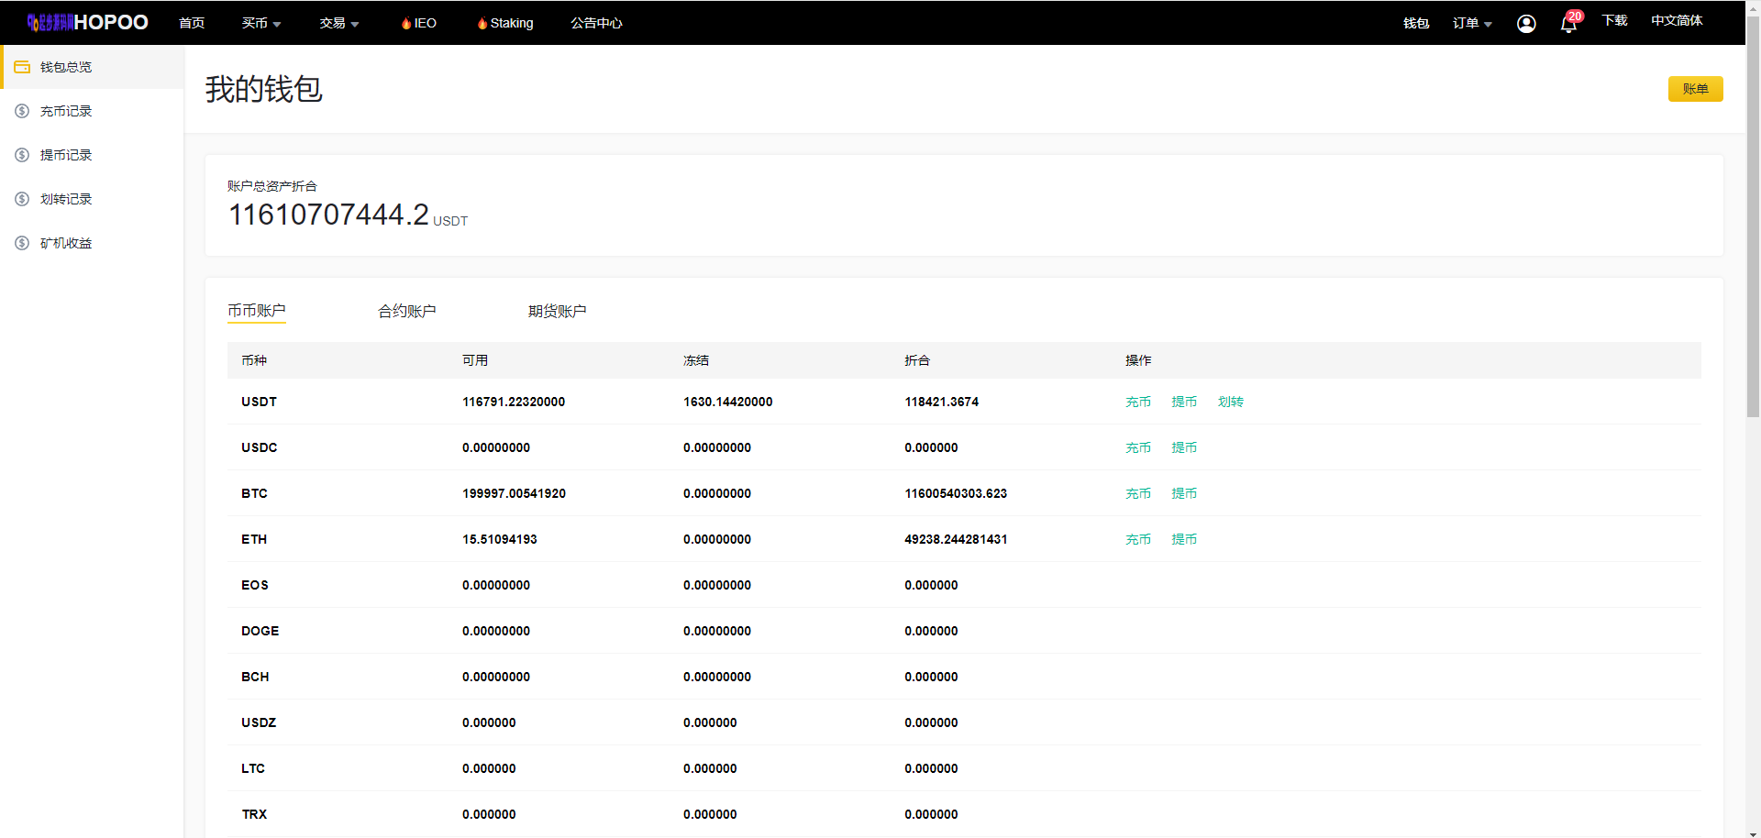The image size is (1761, 838).
Task: Expand the 订单 dropdown menu
Action: [x=1472, y=23]
